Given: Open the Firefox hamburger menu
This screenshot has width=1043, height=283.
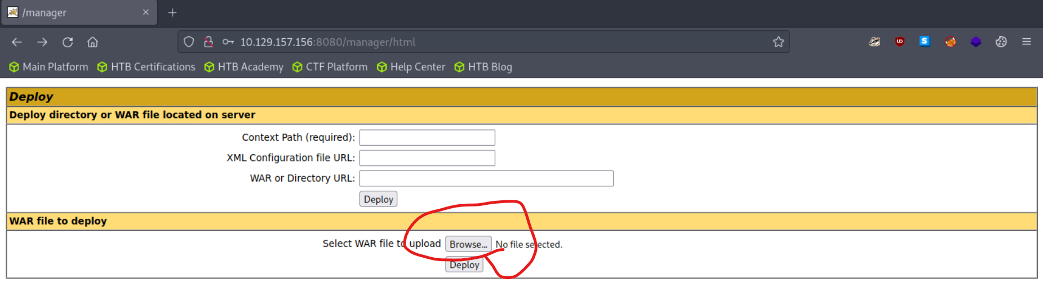Looking at the screenshot, I should (1027, 42).
